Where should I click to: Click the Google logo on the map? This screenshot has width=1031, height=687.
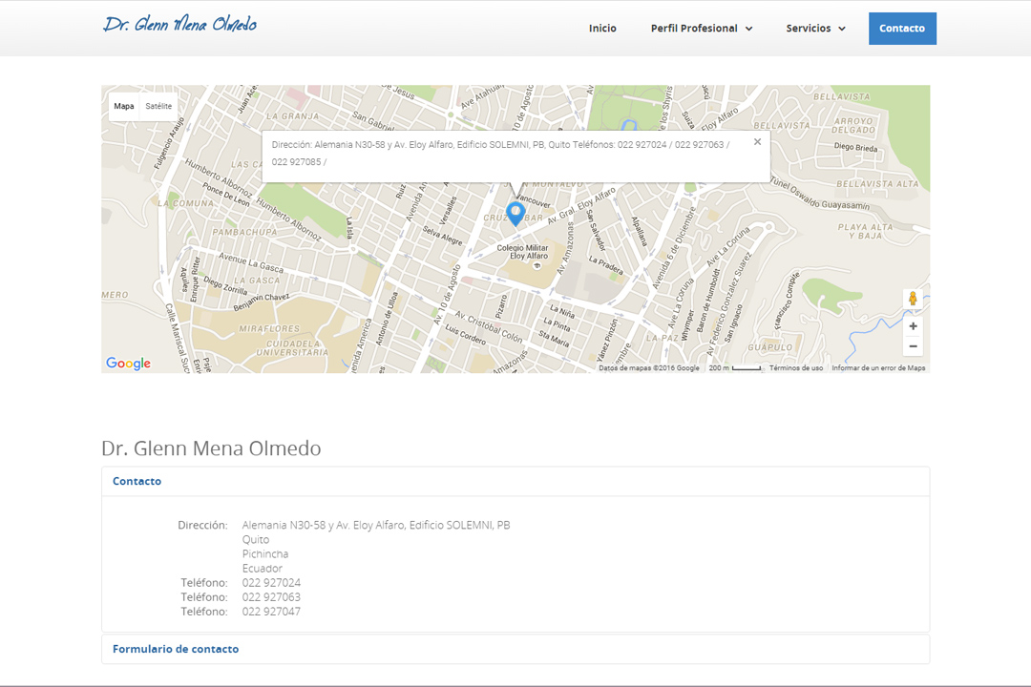pyautogui.click(x=129, y=364)
